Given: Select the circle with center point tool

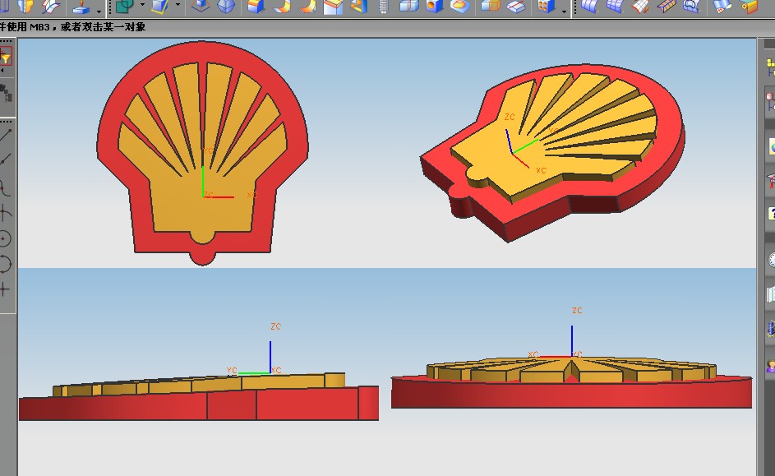Looking at the screenshot, I should (x=5, y=238).
